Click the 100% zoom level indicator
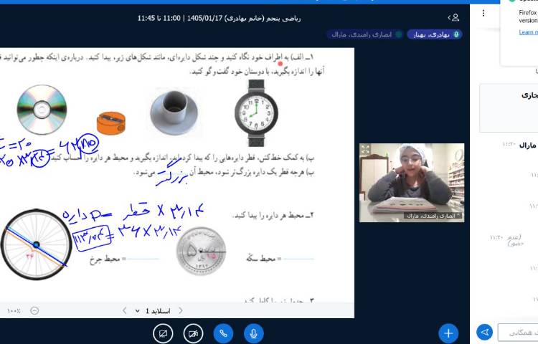The height and width of the screenshot is (344, 538). tap(14, 311)
